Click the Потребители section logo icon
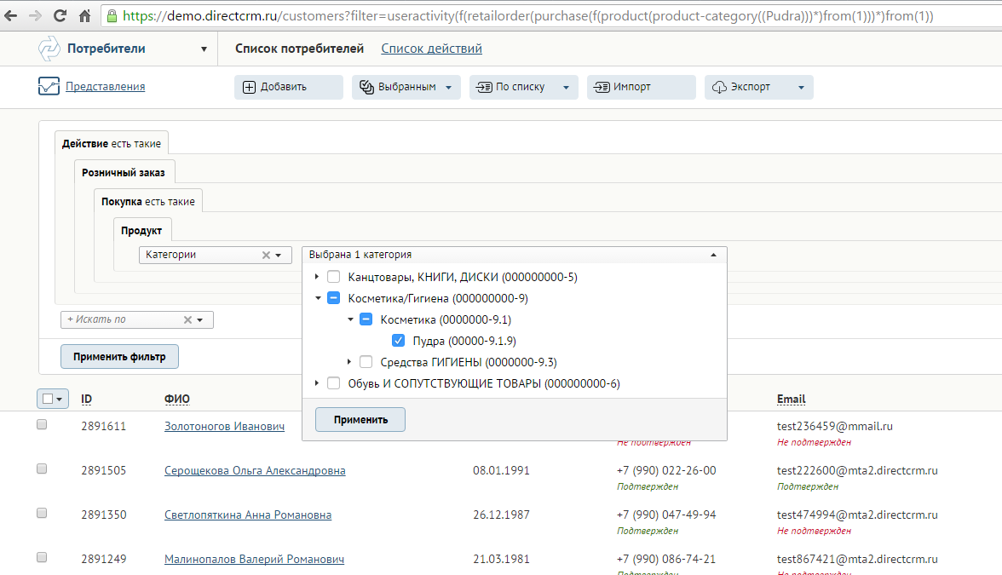The image size is (1002, 575). (49, 49)
